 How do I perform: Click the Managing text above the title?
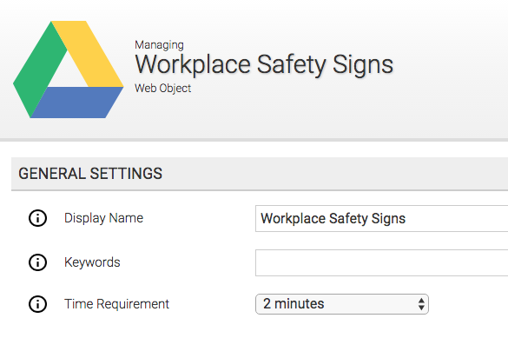tap(159, 44)
